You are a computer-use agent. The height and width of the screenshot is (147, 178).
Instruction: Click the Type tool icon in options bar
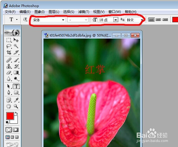click(x=11, y=19)
